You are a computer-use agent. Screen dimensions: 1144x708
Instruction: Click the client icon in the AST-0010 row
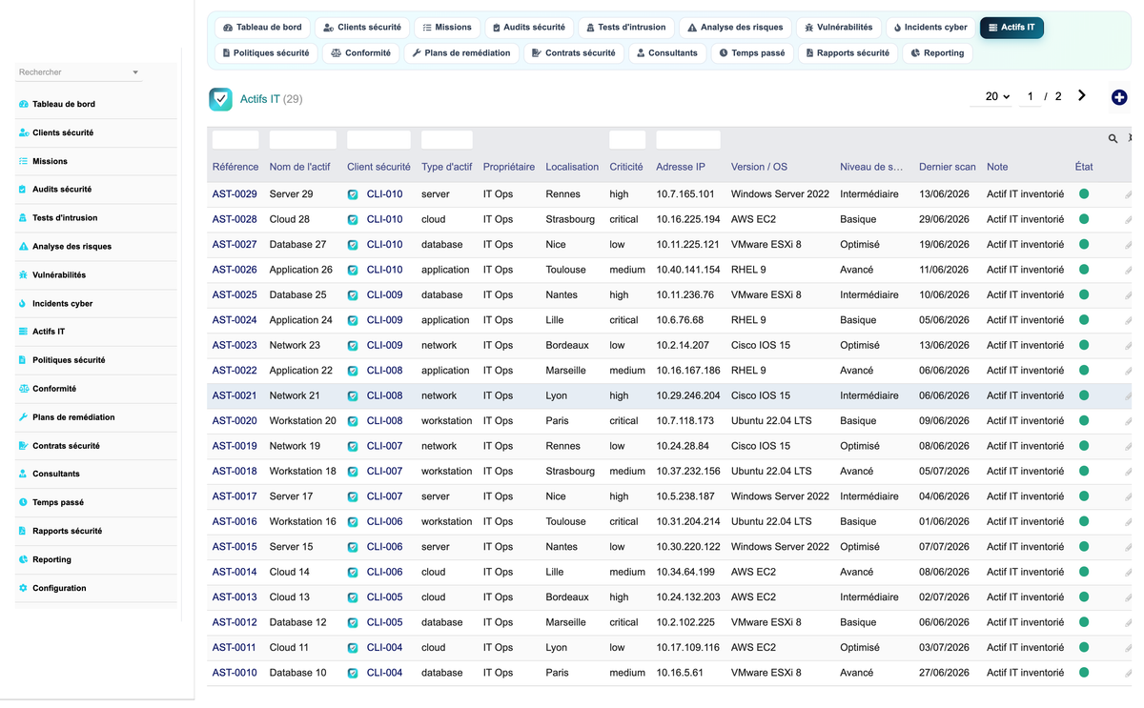tap(353, 673)
